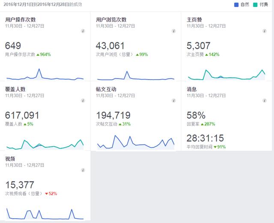Click date range under 消息 title
The image size is (274, 223).
206,95
